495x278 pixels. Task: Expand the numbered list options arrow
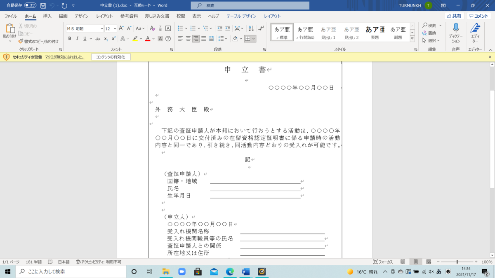pos(199,28)
